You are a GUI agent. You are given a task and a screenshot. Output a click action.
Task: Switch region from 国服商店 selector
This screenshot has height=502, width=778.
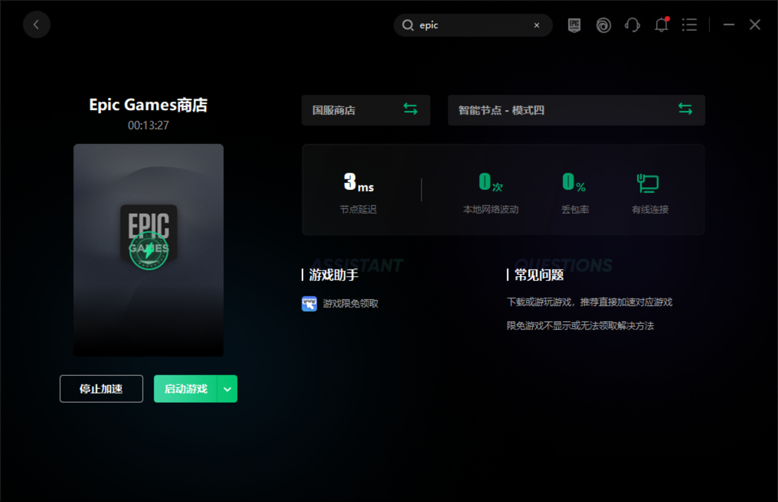[x=366, y=110]
